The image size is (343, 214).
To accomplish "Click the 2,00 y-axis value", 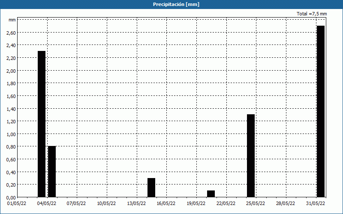I will (12, 71).
